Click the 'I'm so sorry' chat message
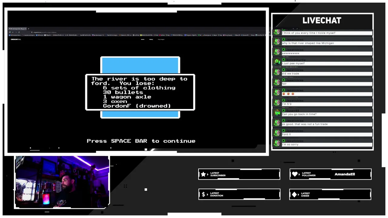This screenshot has width=388, height=218. [x=327, y=144]
